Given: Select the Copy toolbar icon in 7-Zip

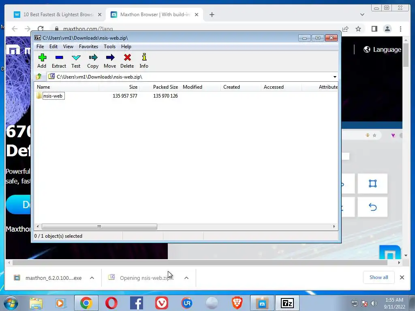Looking at the screenshot, I should pos(93,61).
